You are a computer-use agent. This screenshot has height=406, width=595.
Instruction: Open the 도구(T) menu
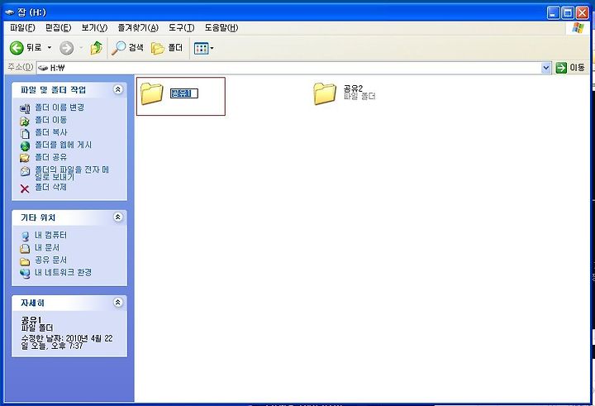click(x=181, y=28)
